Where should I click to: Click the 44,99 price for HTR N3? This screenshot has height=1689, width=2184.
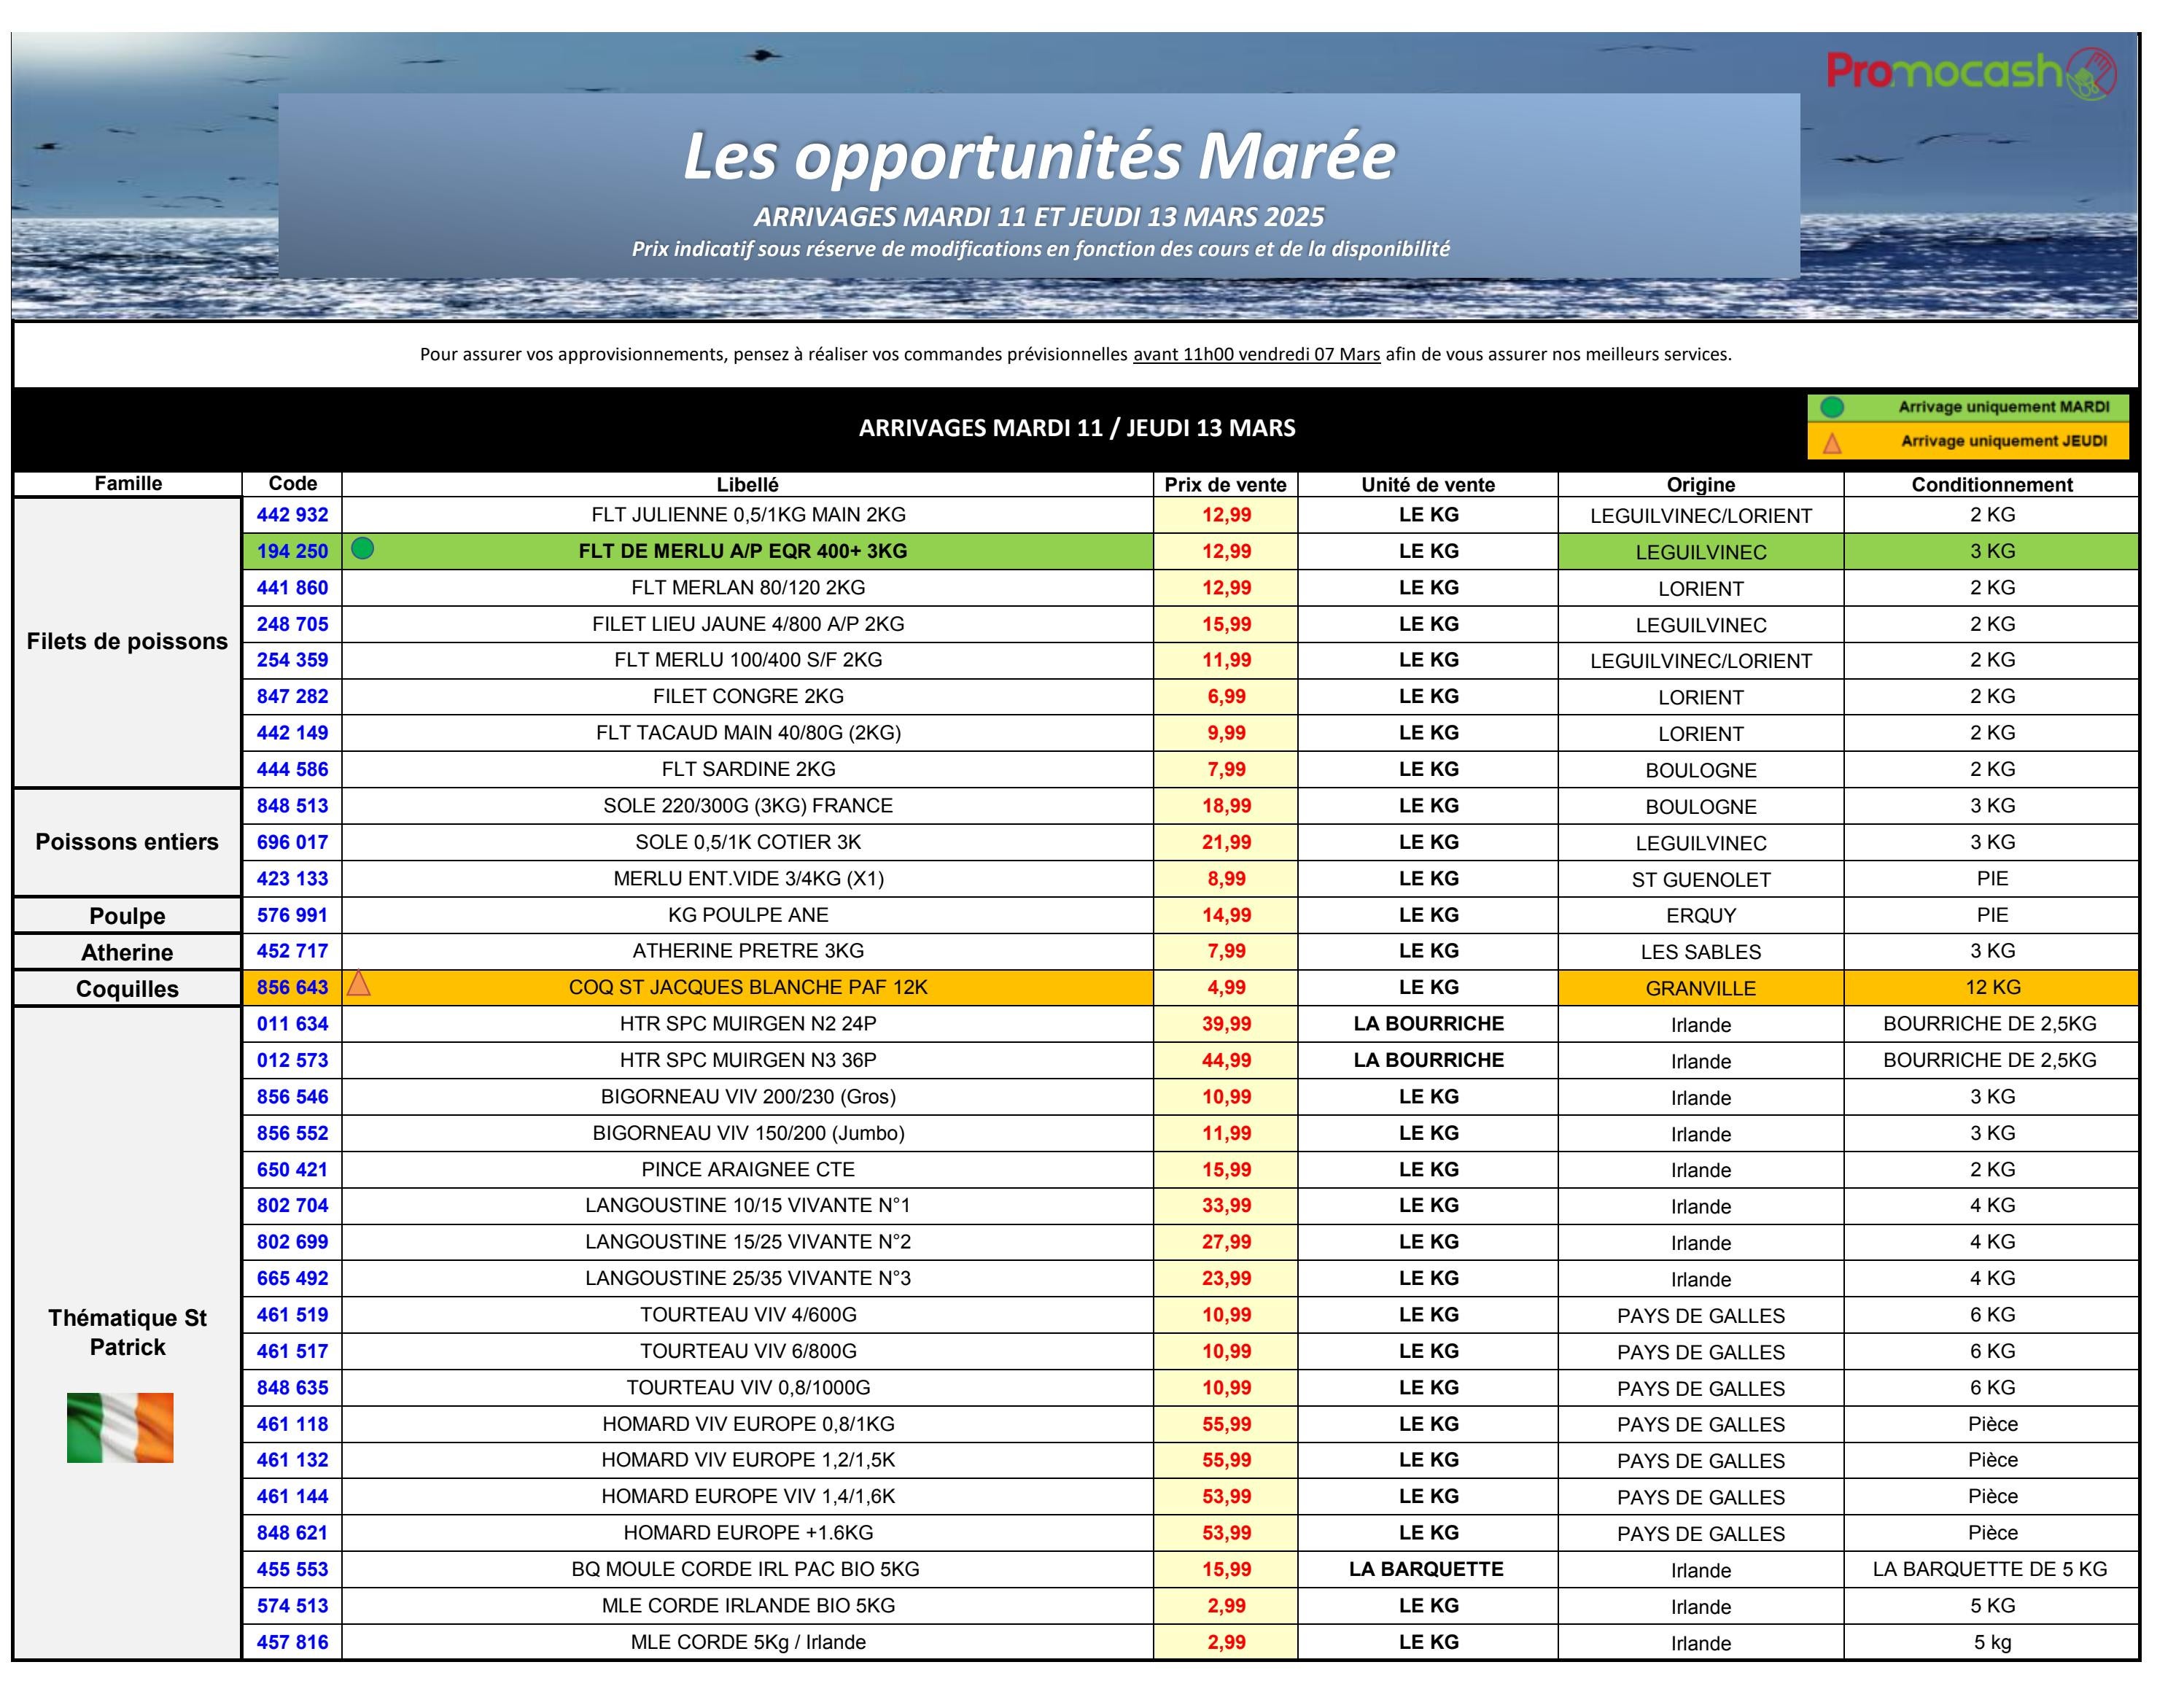(1226, 1060)
